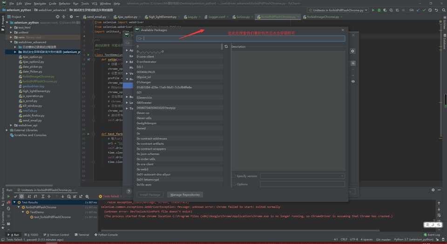Select package 0-orchestrator in the list

pos(179,62)
